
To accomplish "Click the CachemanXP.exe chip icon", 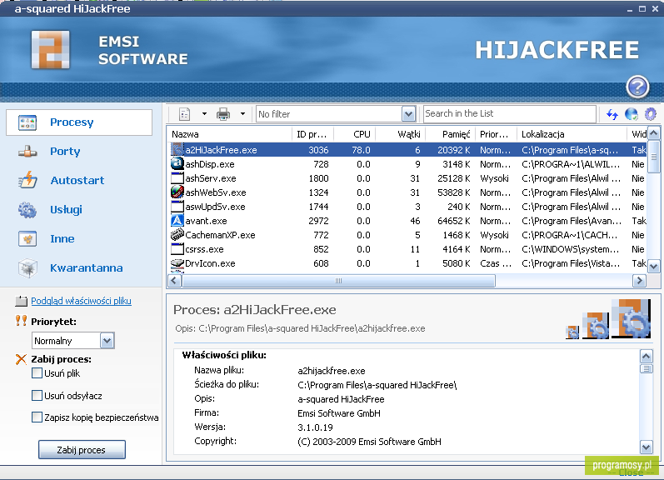I will [177, 234].
